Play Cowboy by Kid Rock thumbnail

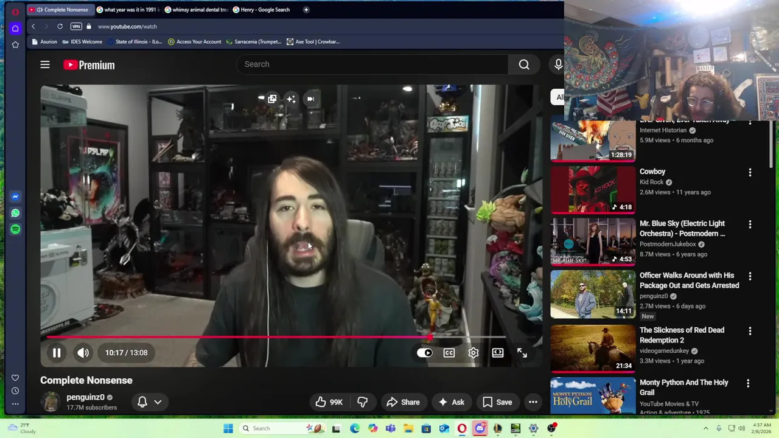point(593,190)
